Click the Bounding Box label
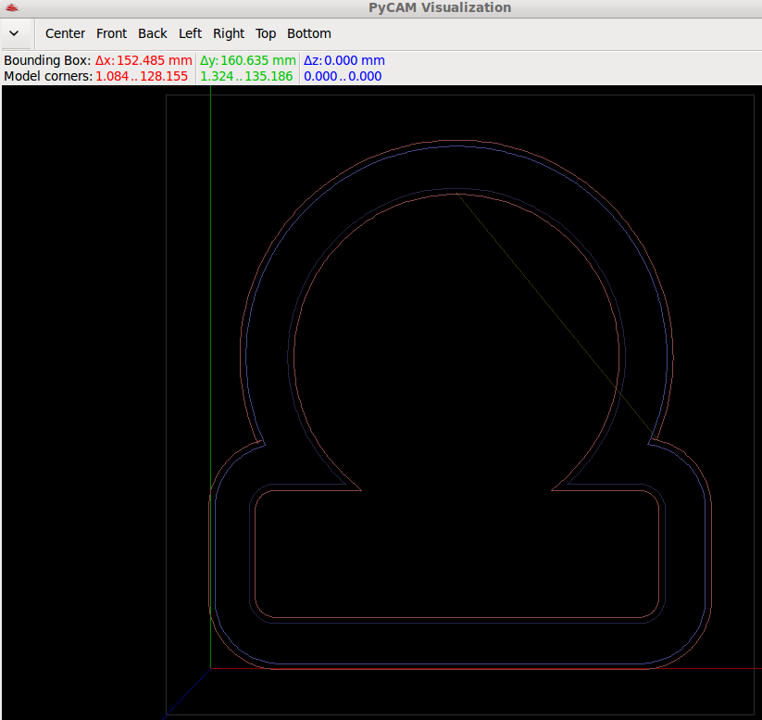 point(47,60)
